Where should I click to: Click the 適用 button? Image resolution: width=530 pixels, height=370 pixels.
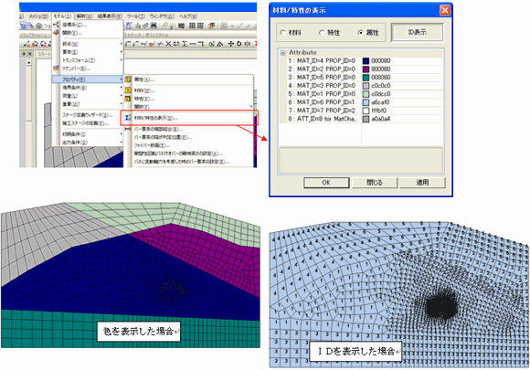(422, 183)
